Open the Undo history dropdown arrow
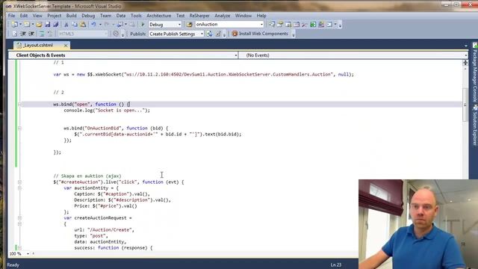 [100, 25]
